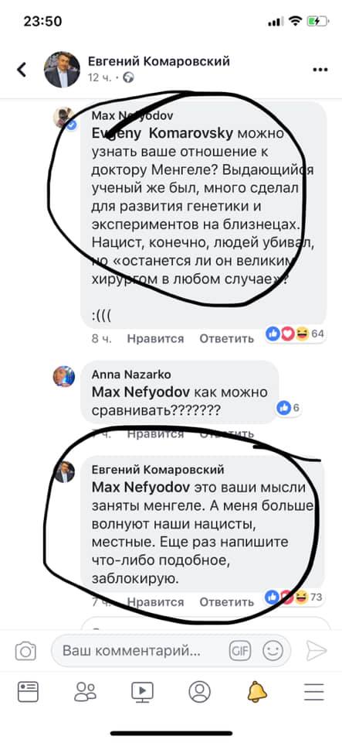This screenshot has height=743, width=342.
Task: Tap the camera icon to attach a photo
Action: [25, 651]
